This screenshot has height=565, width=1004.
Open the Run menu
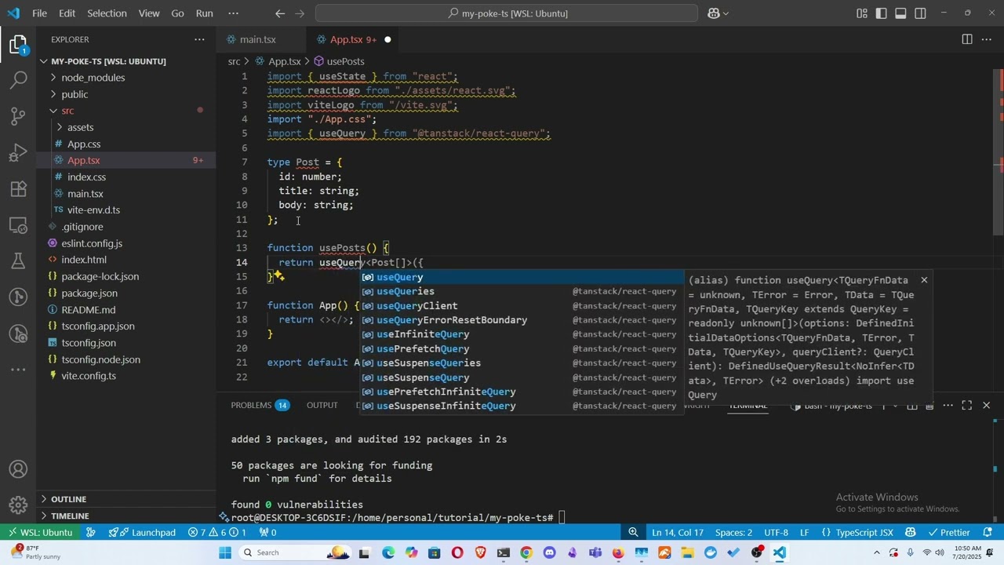[205, 13]
